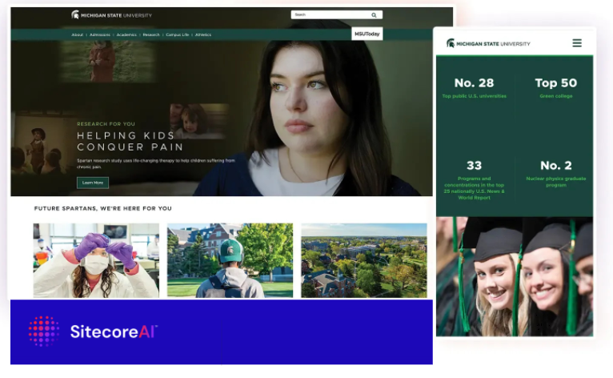Click the Research For You label
The image size is (613, 378).
(106, 124)
